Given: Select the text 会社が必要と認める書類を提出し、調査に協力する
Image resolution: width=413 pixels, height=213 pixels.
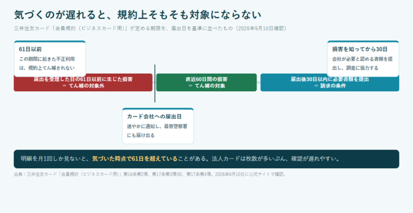Looking at the screenshot, I should pos(363,63).
